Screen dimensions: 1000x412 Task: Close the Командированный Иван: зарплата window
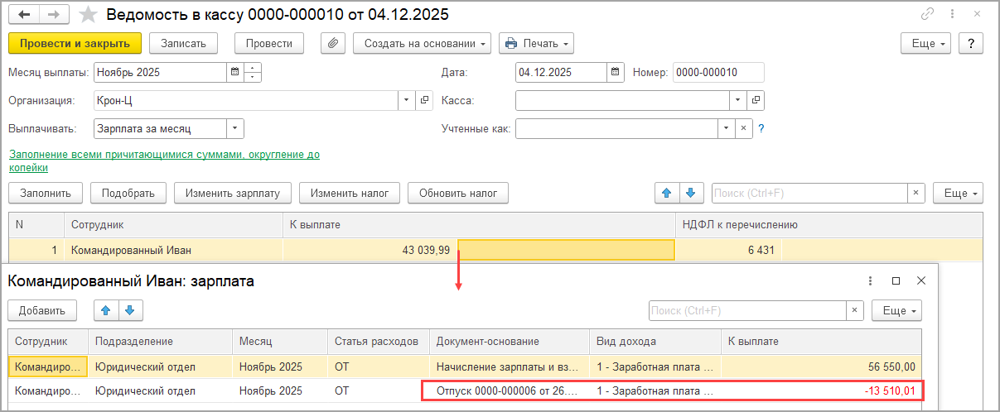point(920,281)
